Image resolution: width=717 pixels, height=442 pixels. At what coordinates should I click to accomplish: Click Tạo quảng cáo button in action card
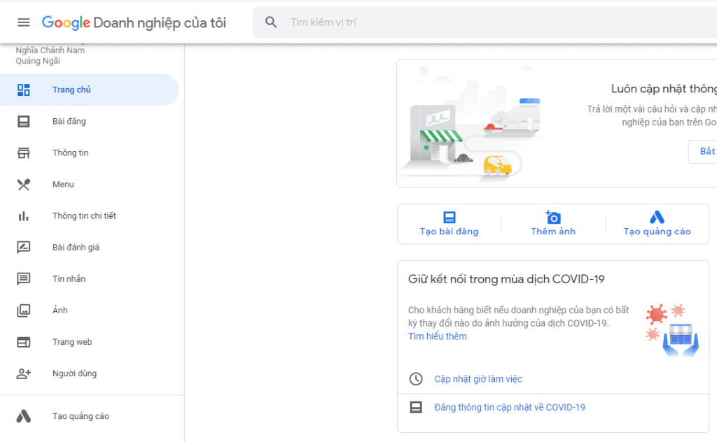point(657,224)
